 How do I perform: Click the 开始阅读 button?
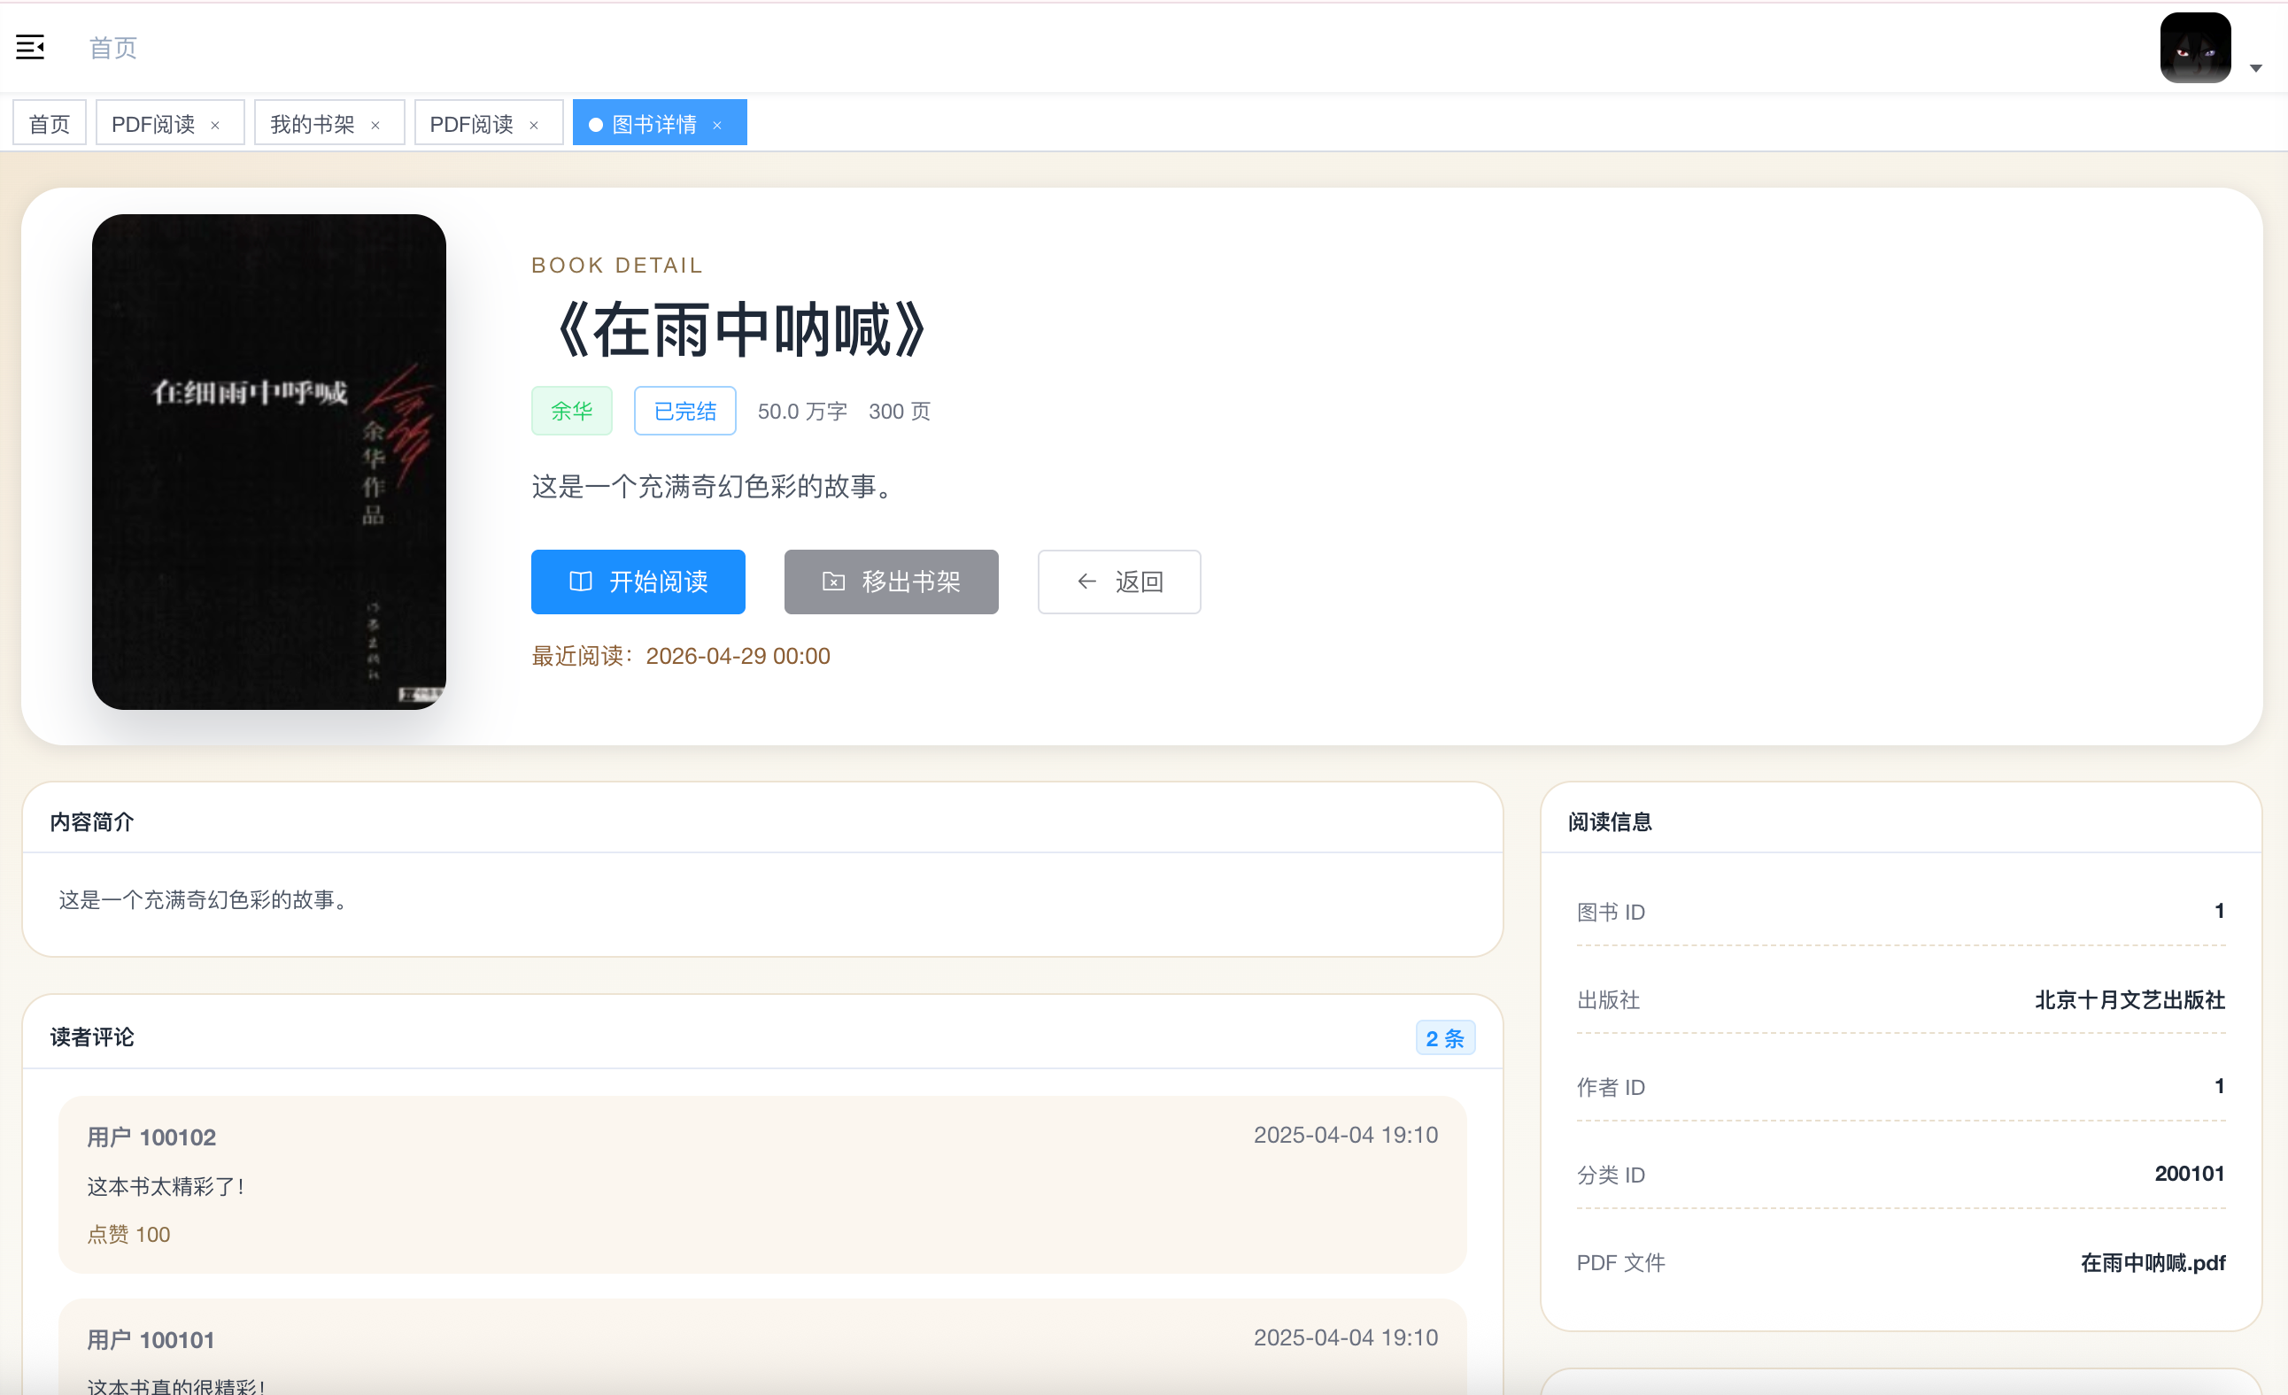638,582
